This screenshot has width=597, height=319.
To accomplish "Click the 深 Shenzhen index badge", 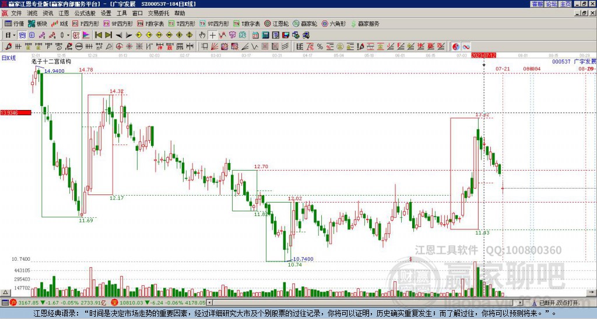I will (115, 303).
